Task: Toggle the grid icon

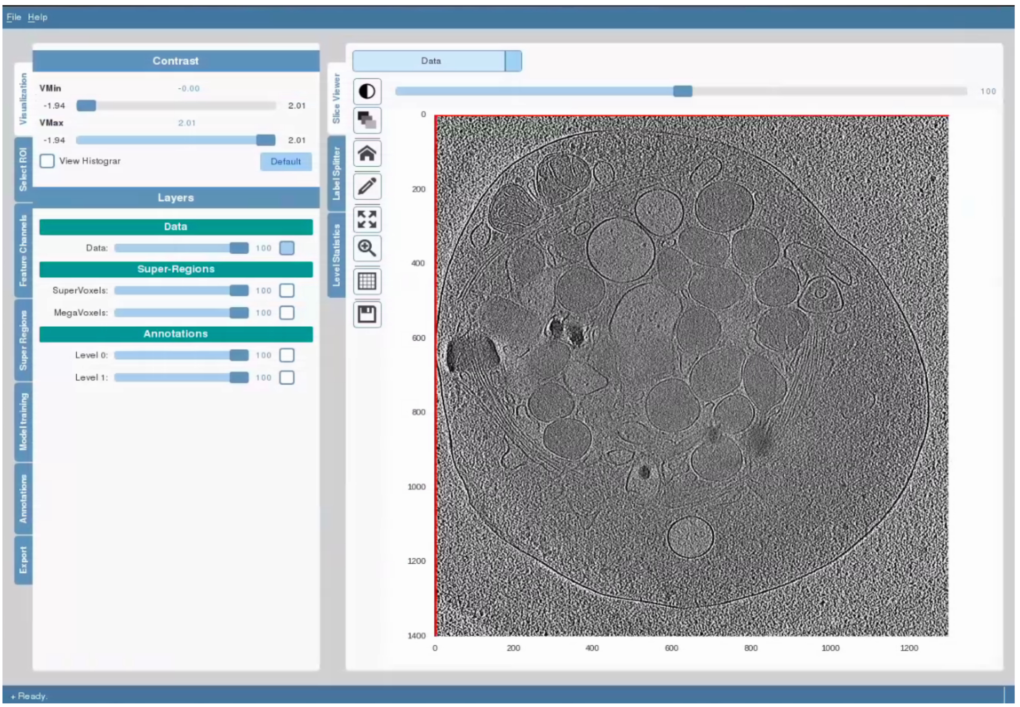Action: (x=367, y=281)
